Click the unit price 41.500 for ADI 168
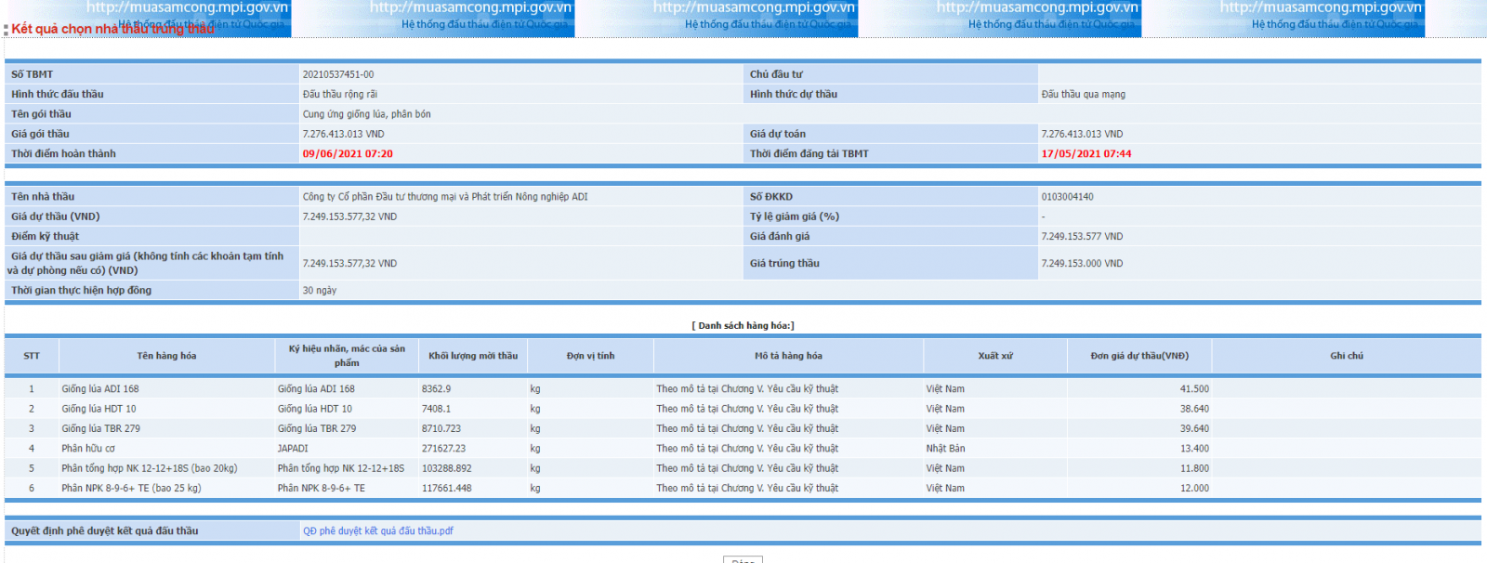 (1194, 389)
